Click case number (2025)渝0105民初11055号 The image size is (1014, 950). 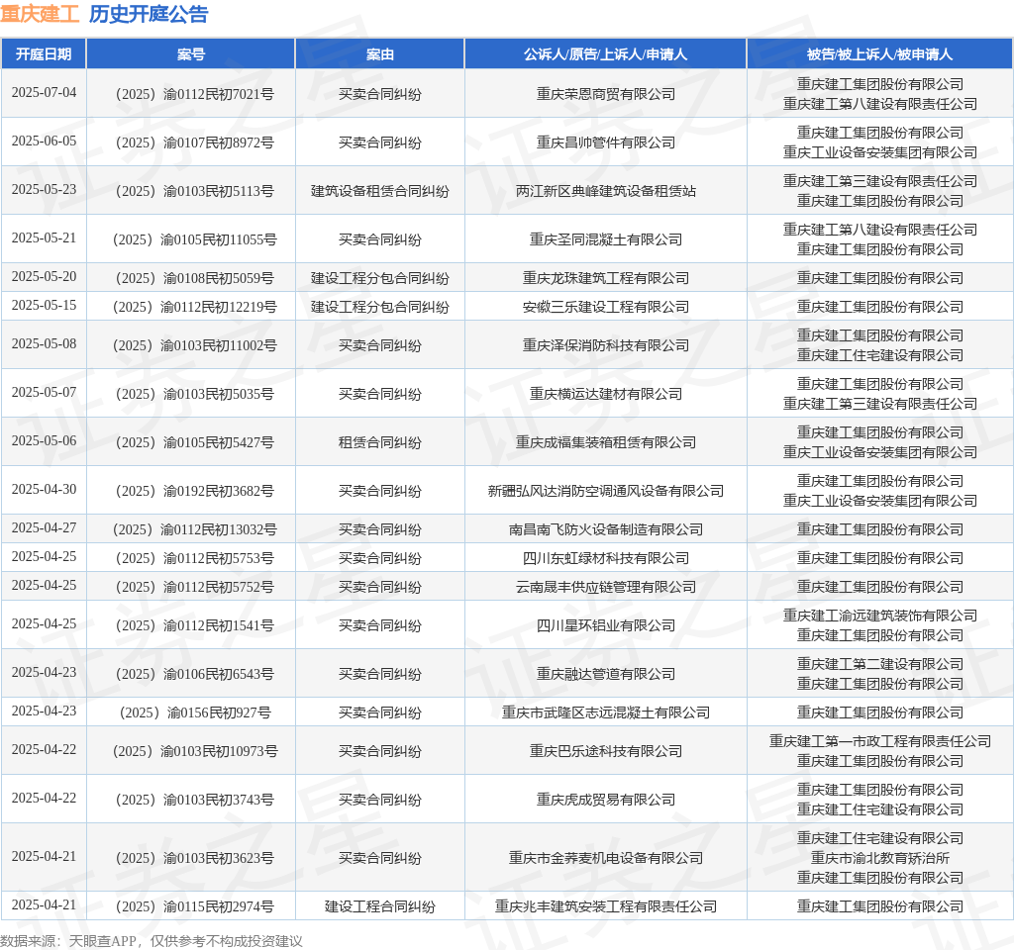tap(195, 239)
